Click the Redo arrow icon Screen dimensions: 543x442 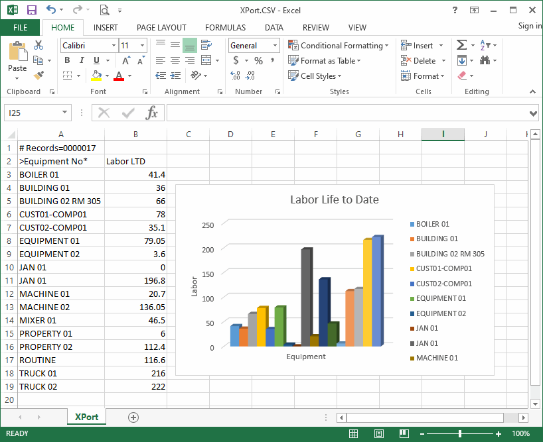tap(77, 10)
